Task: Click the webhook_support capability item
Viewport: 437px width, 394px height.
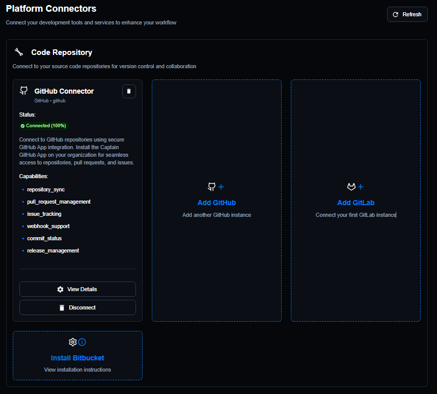Action: tap(48, 226)
